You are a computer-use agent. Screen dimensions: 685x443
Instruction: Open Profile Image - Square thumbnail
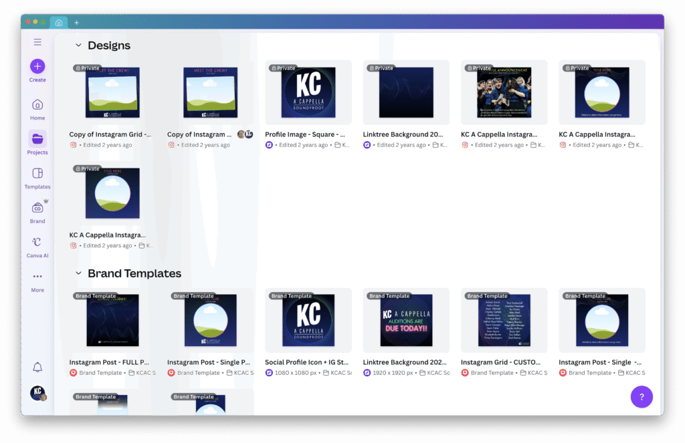pos(308,92)
